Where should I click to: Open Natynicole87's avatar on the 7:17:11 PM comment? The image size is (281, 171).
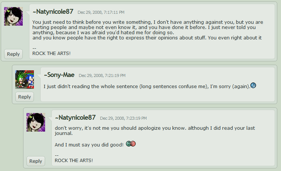[13, 16]
